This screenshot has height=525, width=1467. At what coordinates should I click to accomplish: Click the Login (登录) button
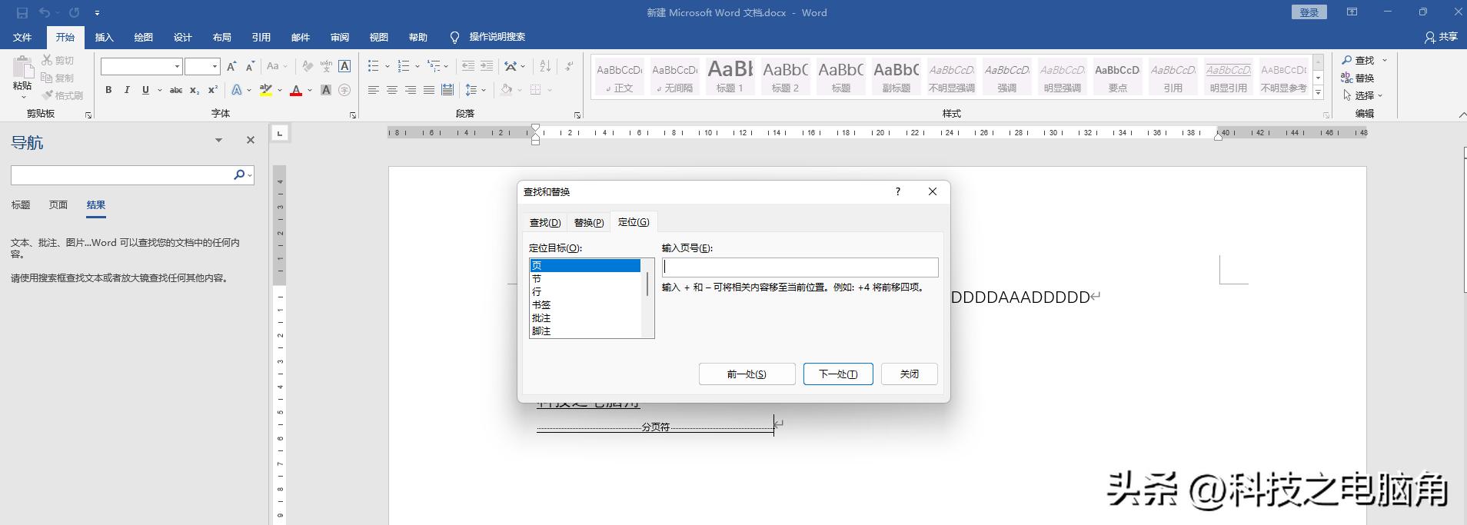tap(1309, 12)
